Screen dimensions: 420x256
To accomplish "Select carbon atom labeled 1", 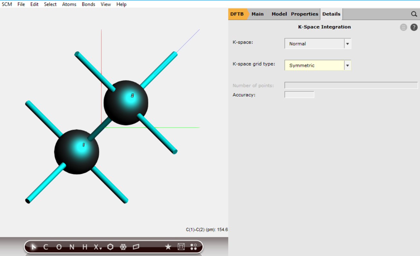I will [77, 152].
